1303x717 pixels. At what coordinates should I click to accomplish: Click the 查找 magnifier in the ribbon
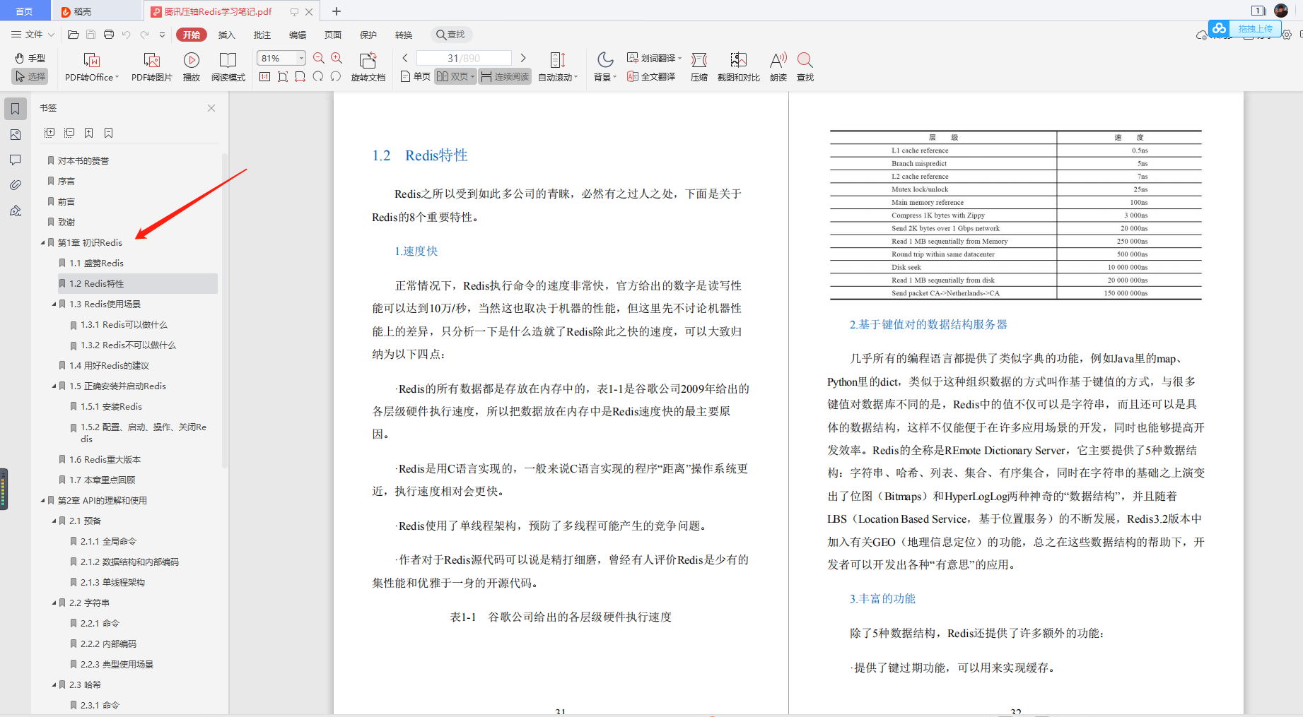click(x=805, y=67)
